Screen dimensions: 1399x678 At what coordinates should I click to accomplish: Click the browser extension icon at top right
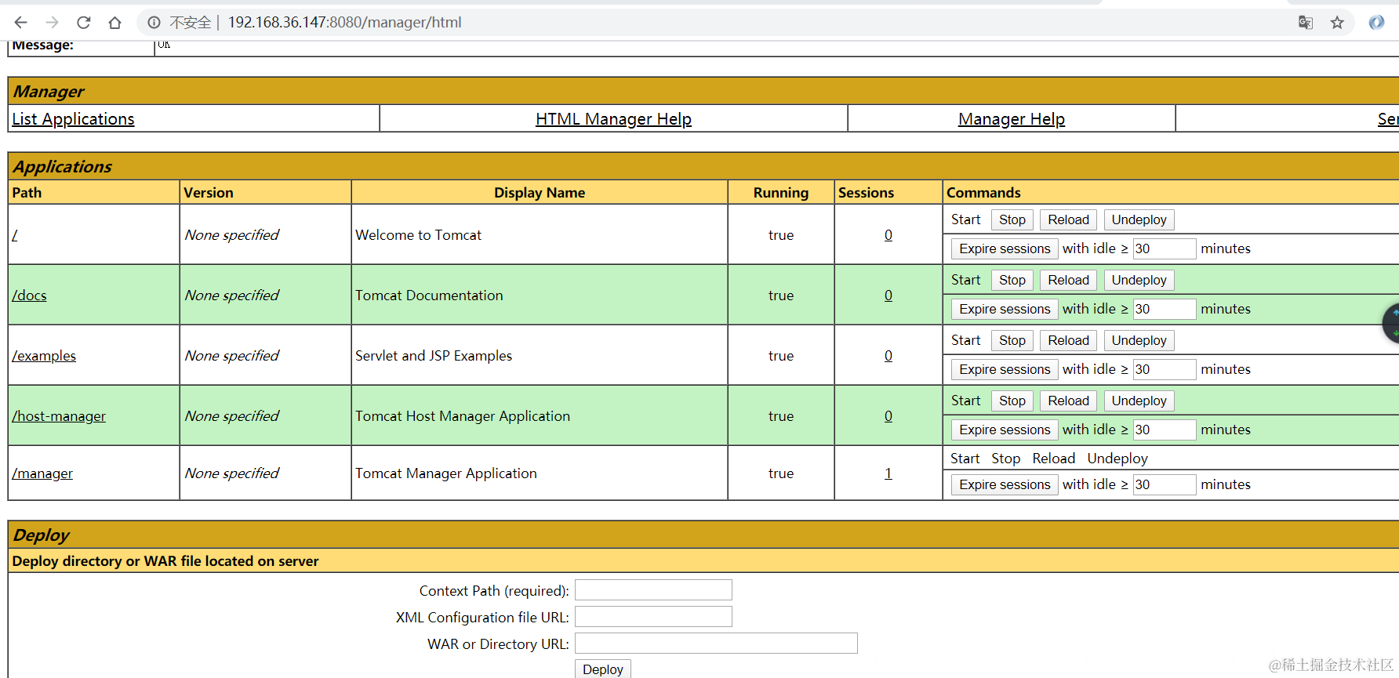click(x=1376, y=23)
